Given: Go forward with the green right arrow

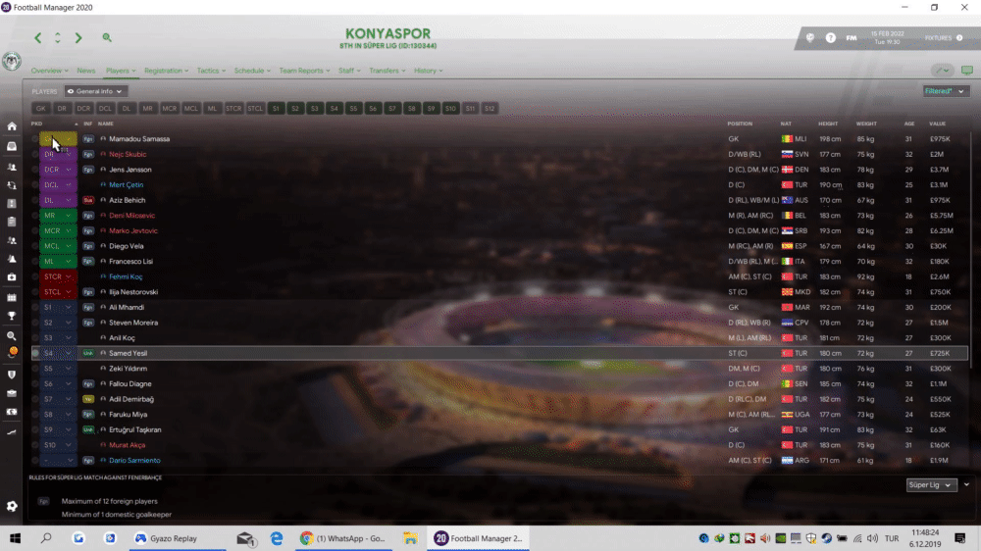Looking at the screenshot, I should pos(78,38).
